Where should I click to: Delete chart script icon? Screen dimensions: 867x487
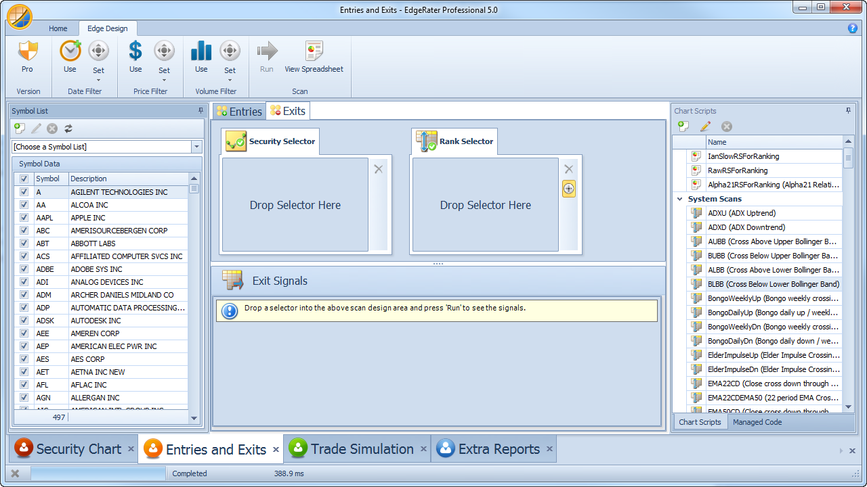point(727,126)
